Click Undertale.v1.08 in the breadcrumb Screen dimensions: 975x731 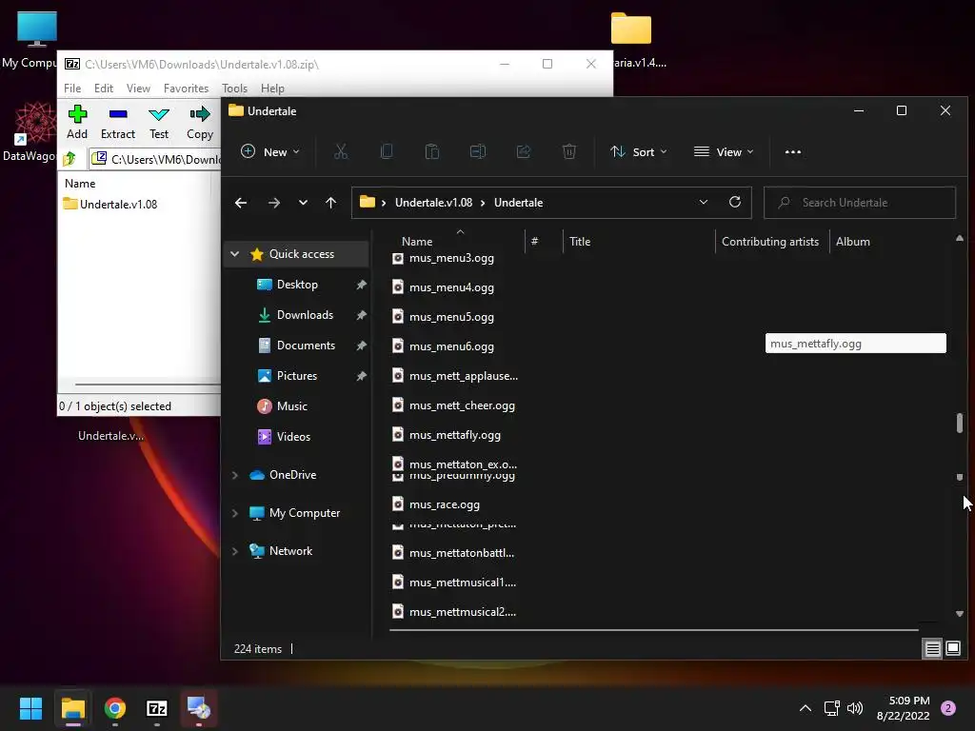point(433,203)
